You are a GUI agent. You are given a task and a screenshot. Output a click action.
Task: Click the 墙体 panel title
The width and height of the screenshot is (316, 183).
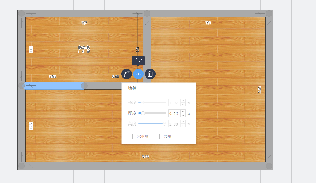132,88
